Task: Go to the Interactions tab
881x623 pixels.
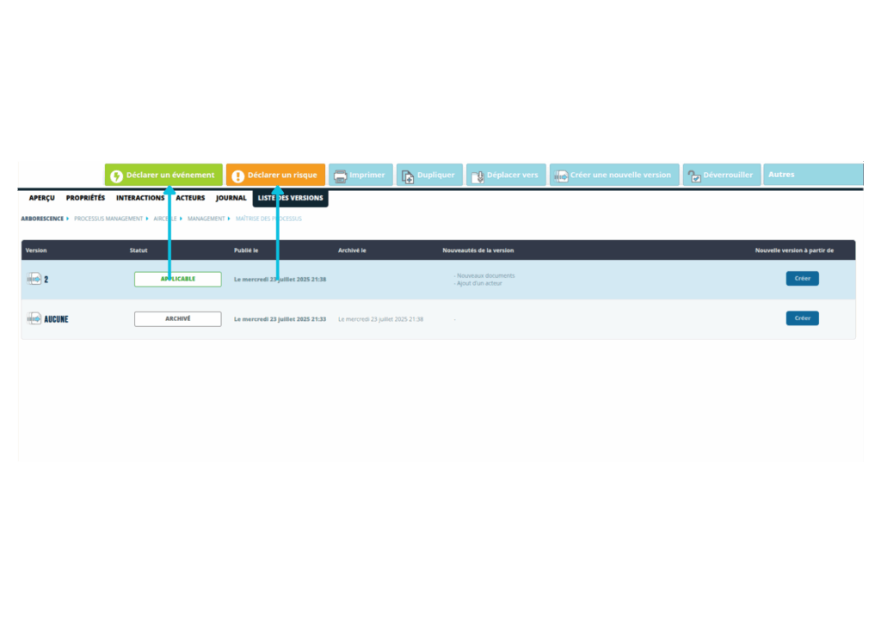Action: (x=140, y=198)
